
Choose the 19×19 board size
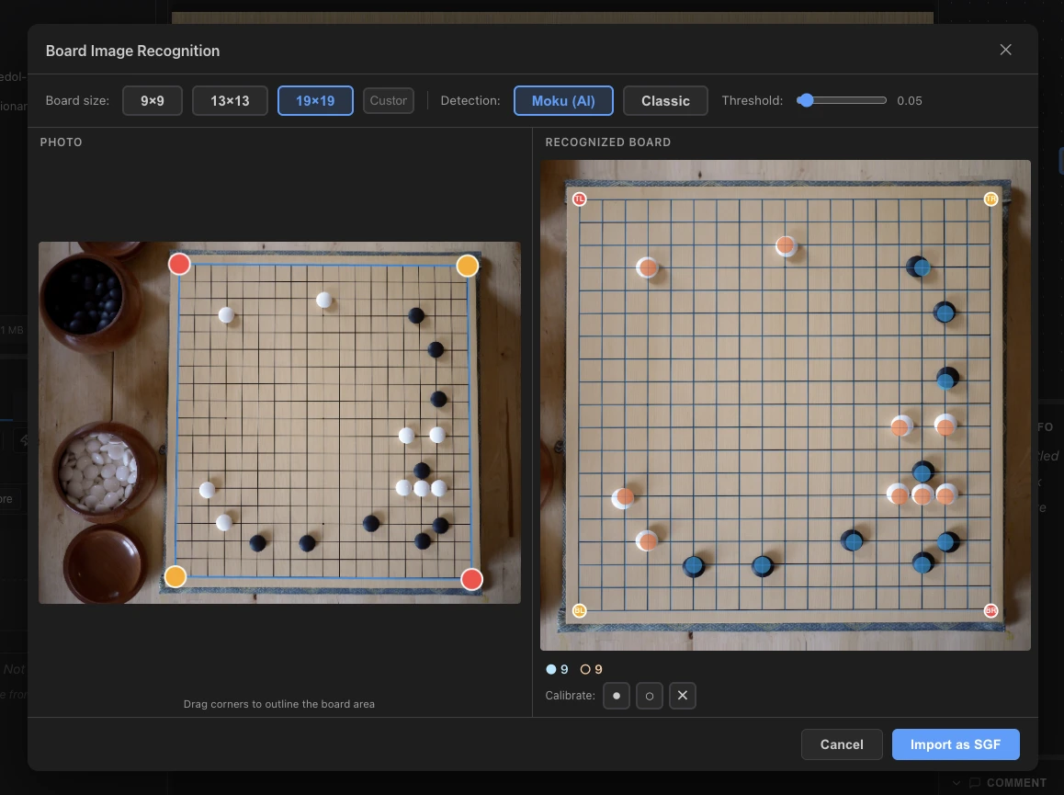315,100
